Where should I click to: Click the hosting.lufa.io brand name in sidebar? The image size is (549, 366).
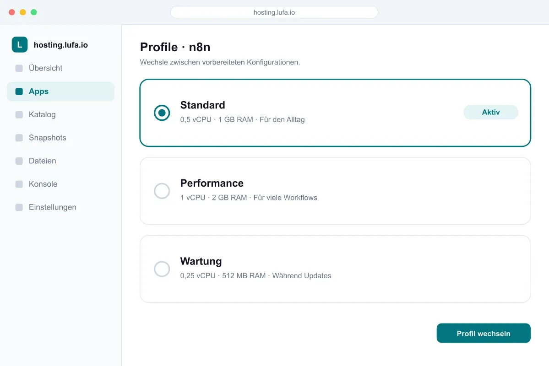point(61,45)
